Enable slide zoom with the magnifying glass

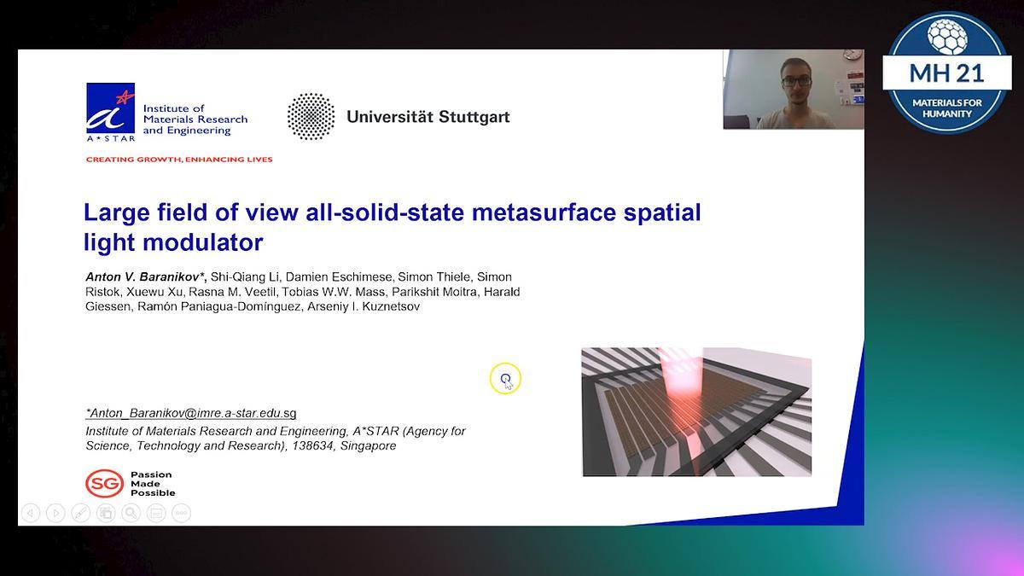131,513
